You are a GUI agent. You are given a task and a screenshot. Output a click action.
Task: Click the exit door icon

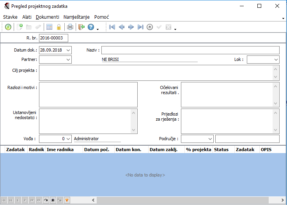point(81,27)
